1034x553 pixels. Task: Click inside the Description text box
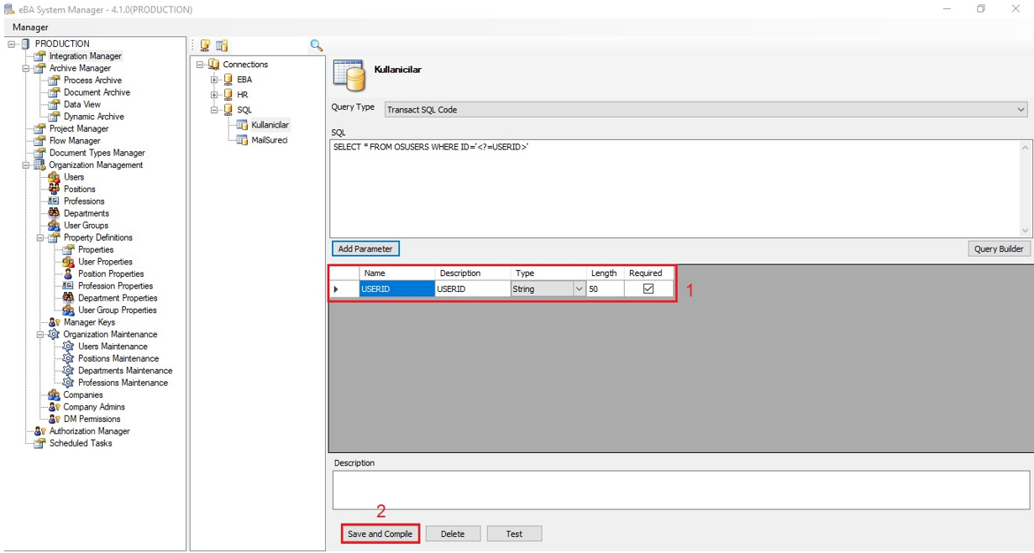680,489
